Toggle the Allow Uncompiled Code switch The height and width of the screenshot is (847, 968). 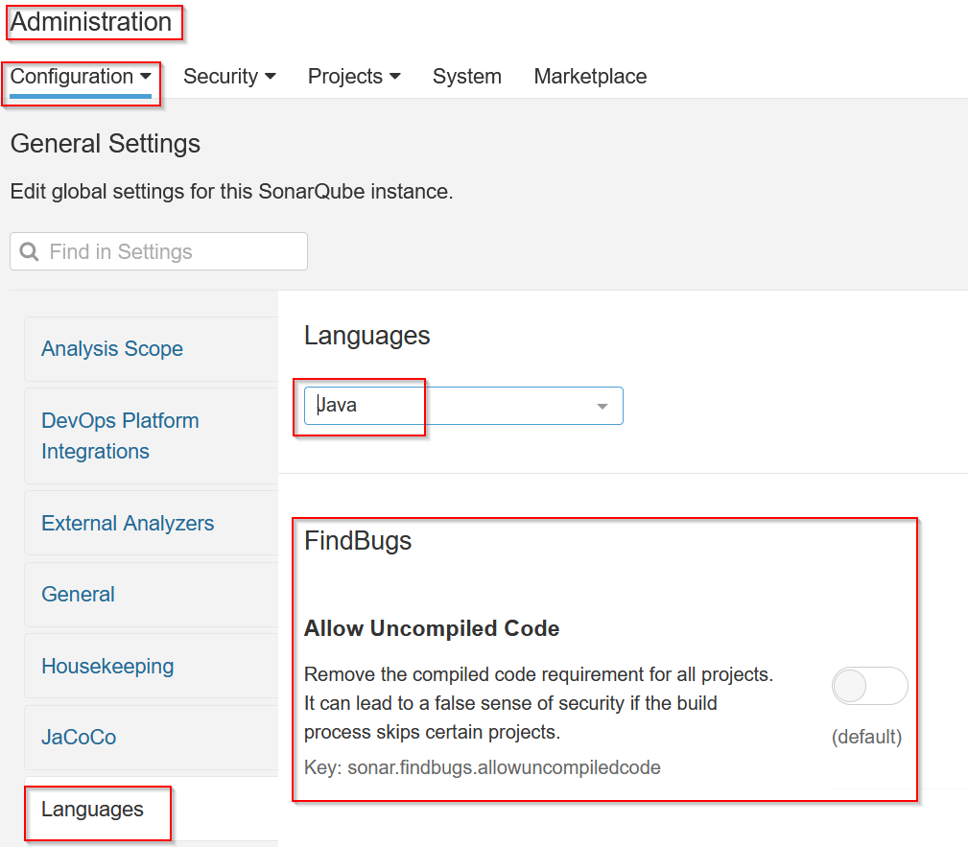pos(869,686)
